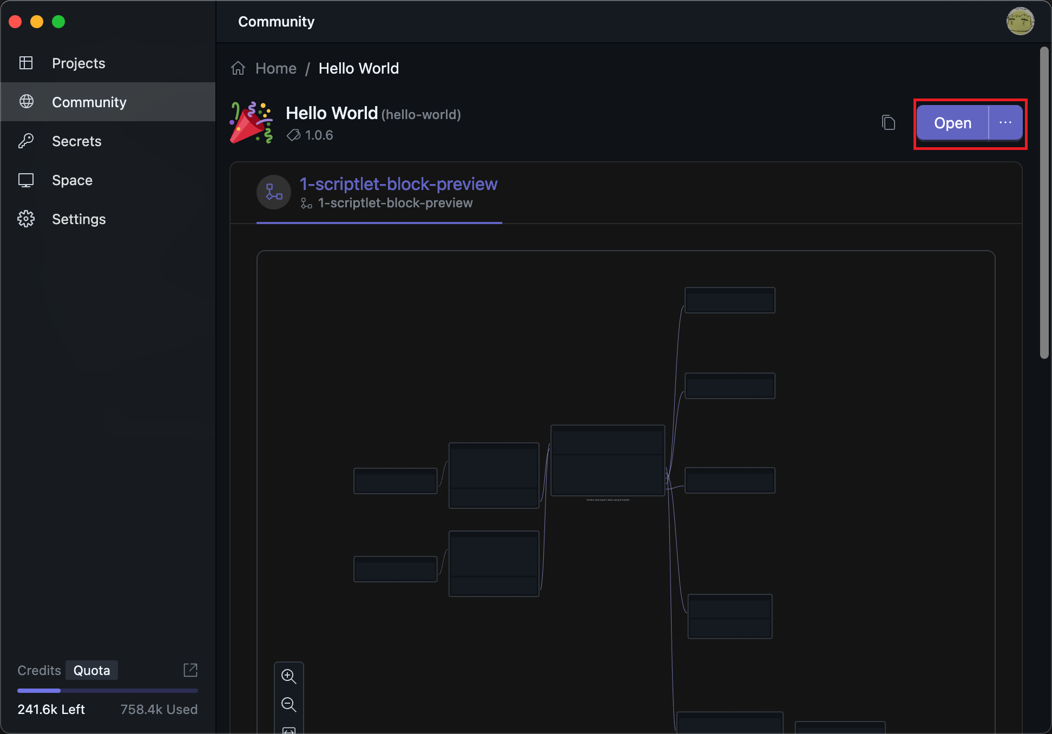Click the home icon in breadcrumb
Image resolution: width=1052 pixels, height=734 pixels.
[238, 68]
